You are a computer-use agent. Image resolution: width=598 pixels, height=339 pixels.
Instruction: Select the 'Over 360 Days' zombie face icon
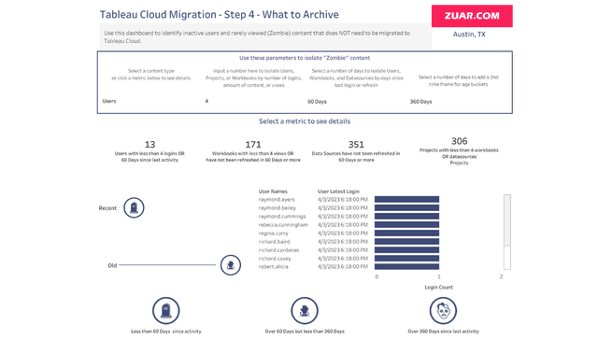click(443, 310)
